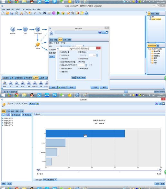The width and height of the screenshot is (166, 189).
Task: Click 取消 button in Logistic output dialog
Action: click(x=79, y=78)
